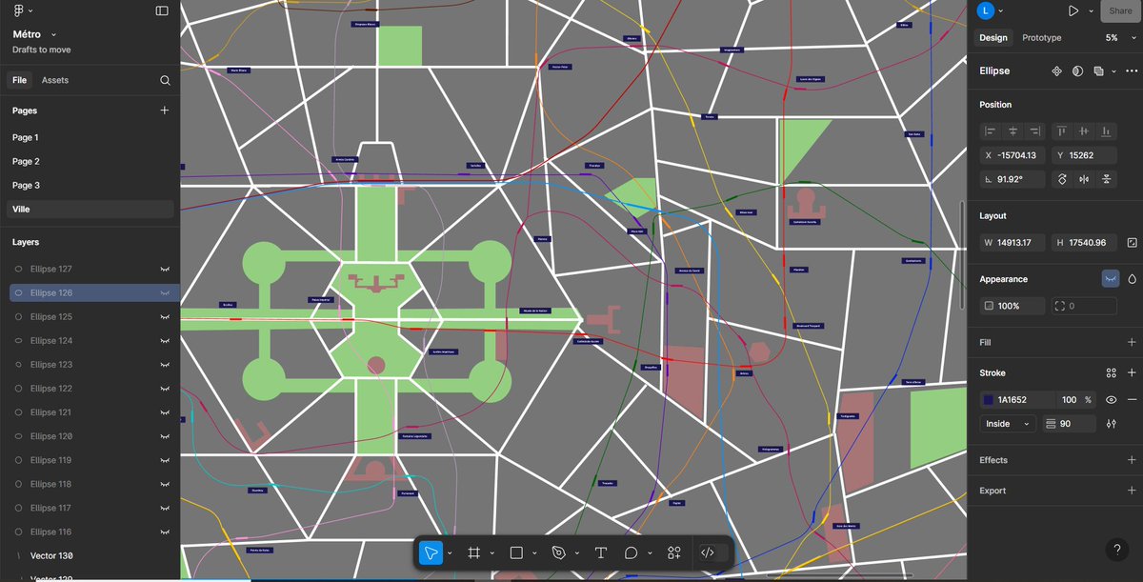Align selection horizontal centers
This screenshot has width=1143, height=582.
tap(1013, 130)
